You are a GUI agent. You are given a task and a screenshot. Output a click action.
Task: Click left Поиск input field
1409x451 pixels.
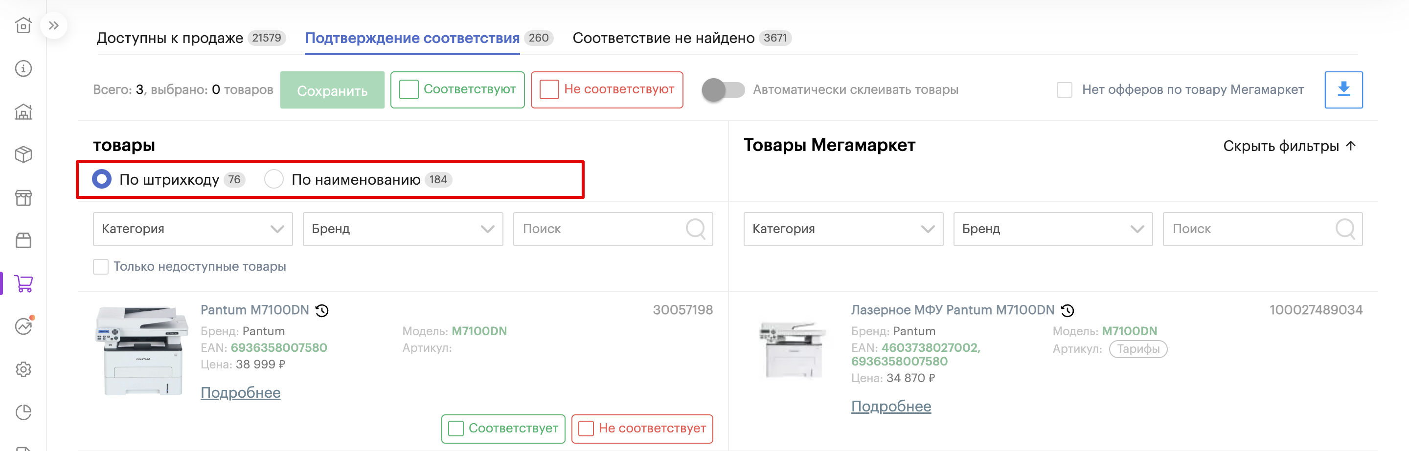click(613, 229)
